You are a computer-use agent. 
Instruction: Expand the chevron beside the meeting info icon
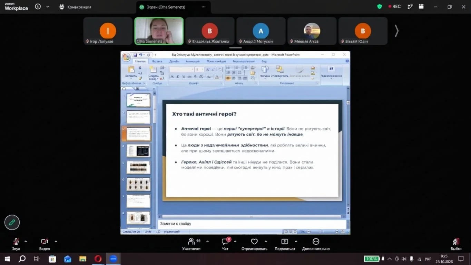click(x=48, y=7)
